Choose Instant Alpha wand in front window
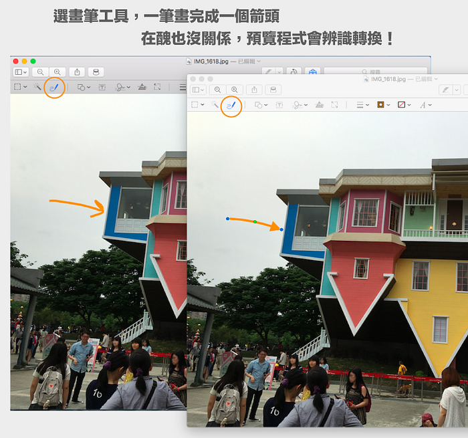 (215, 105)
